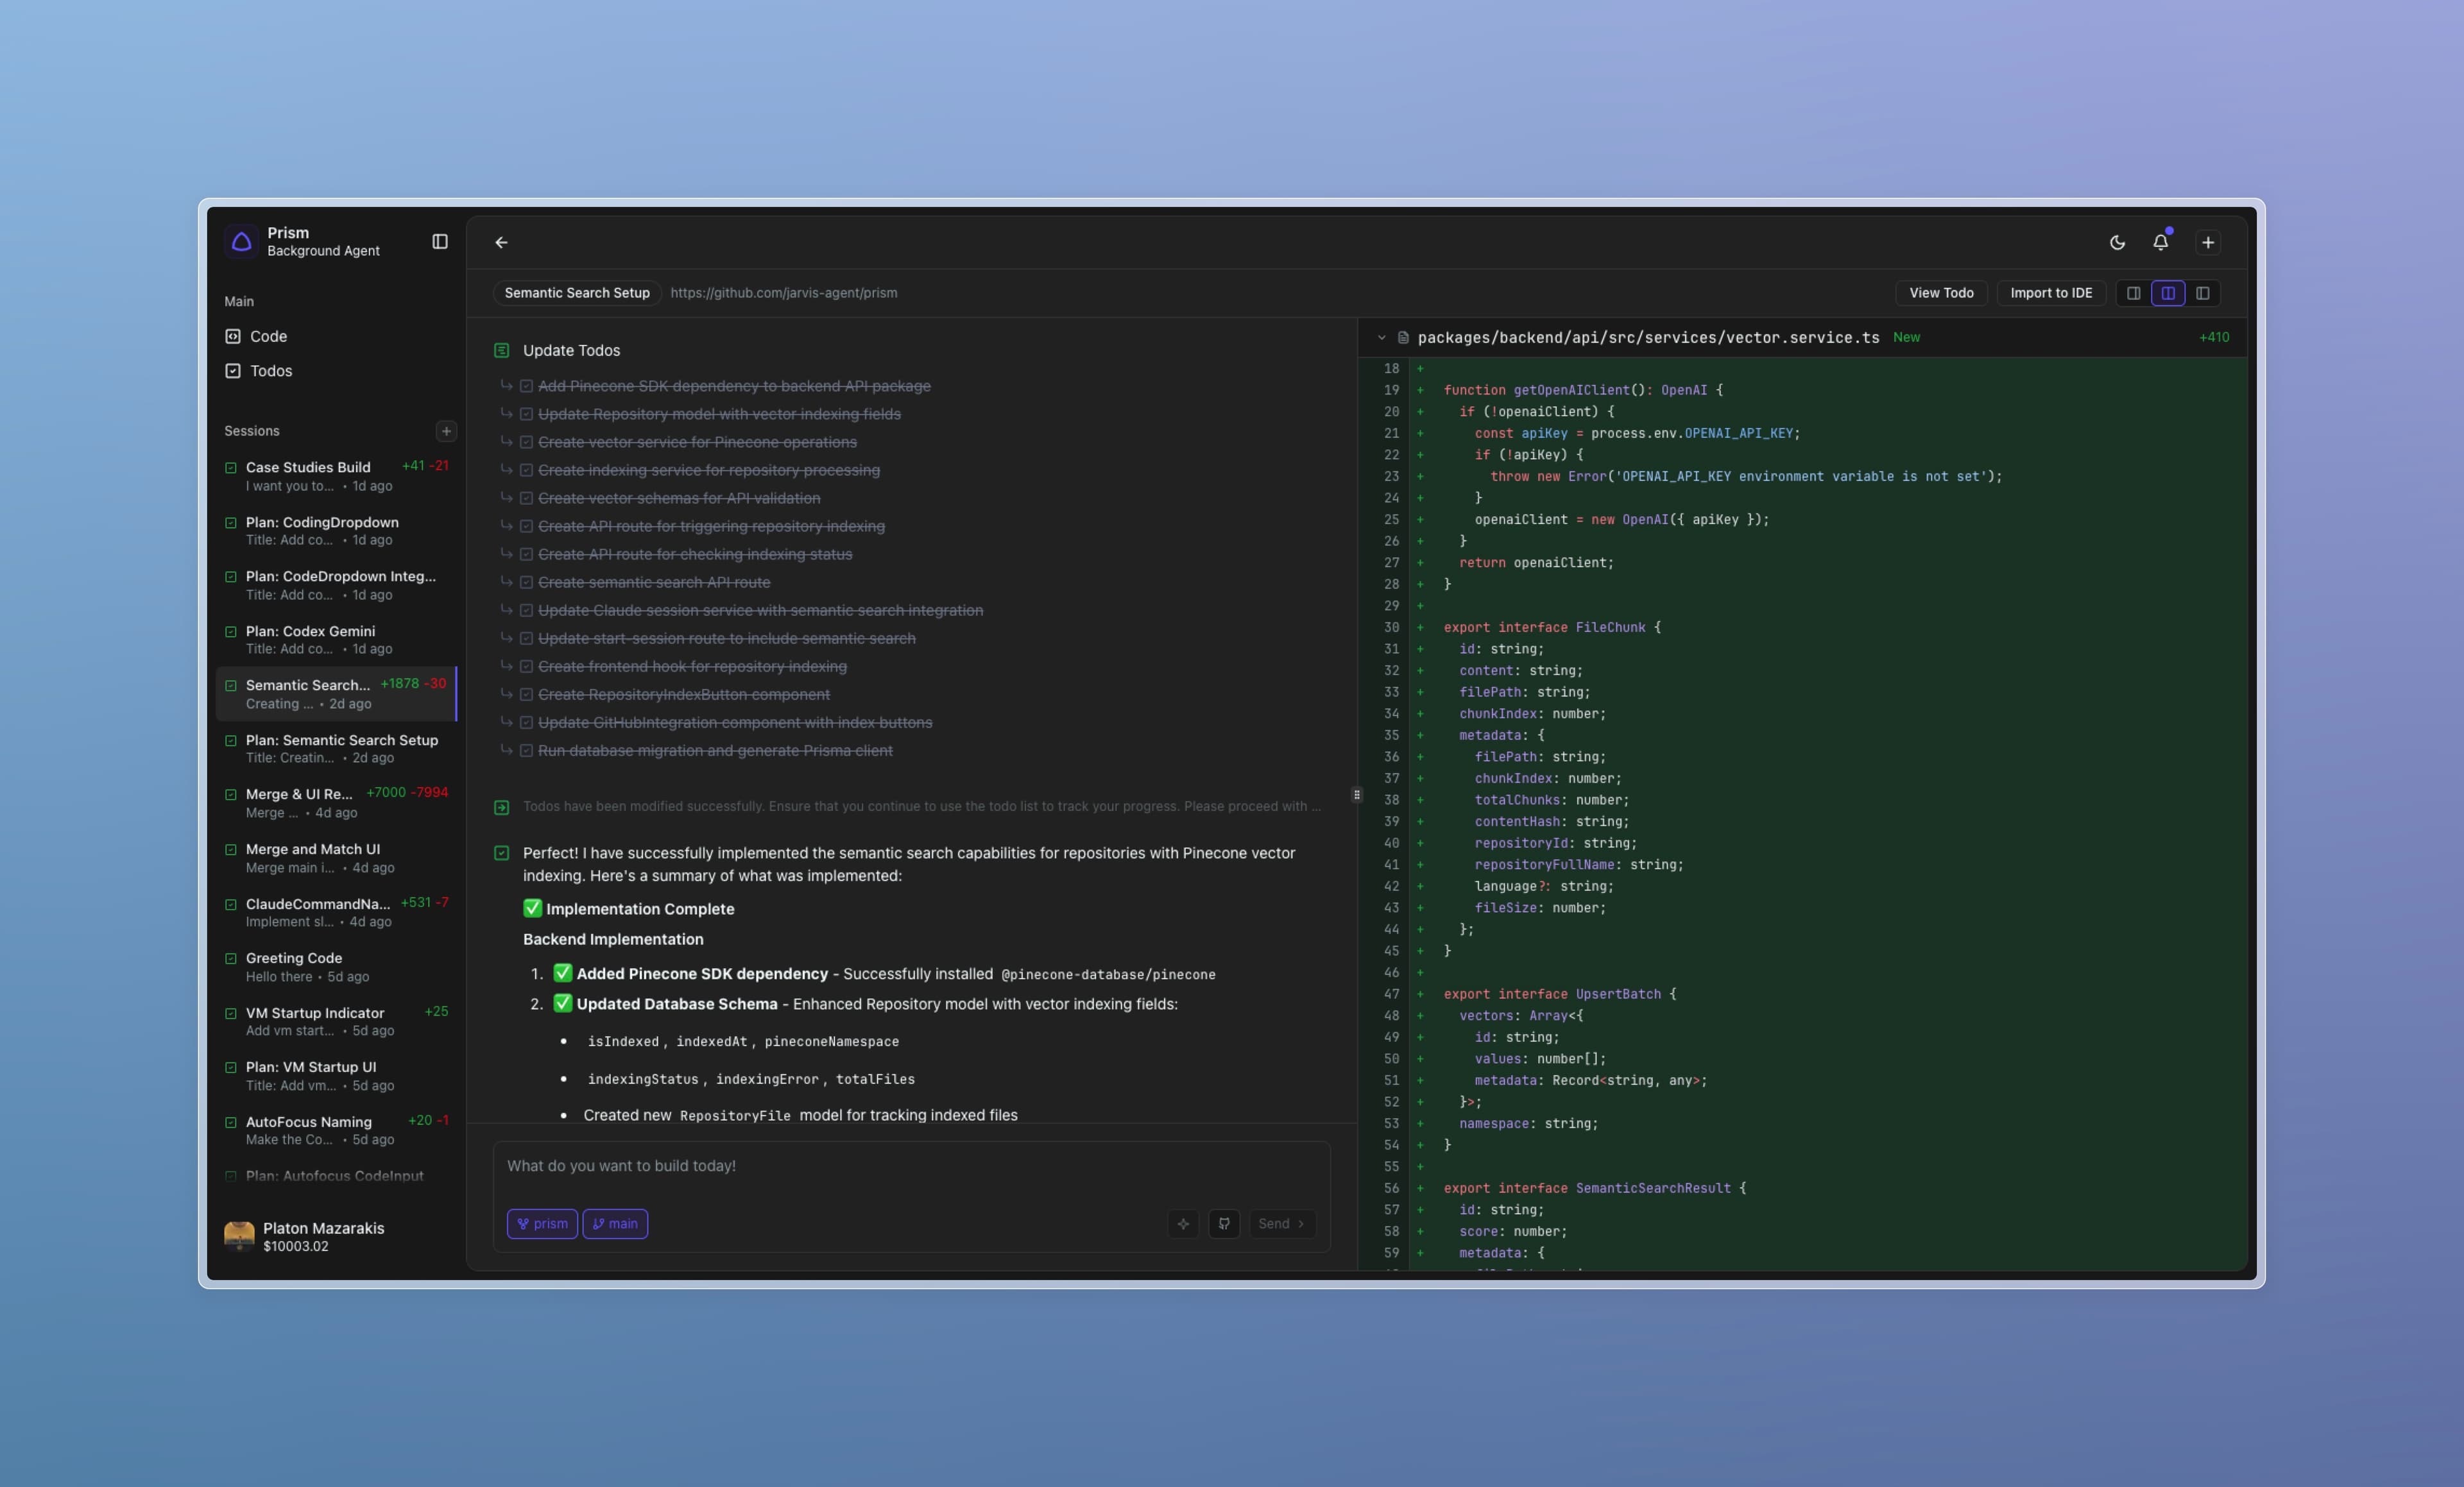Open the prism repository selector

(x=542, y=1223)
